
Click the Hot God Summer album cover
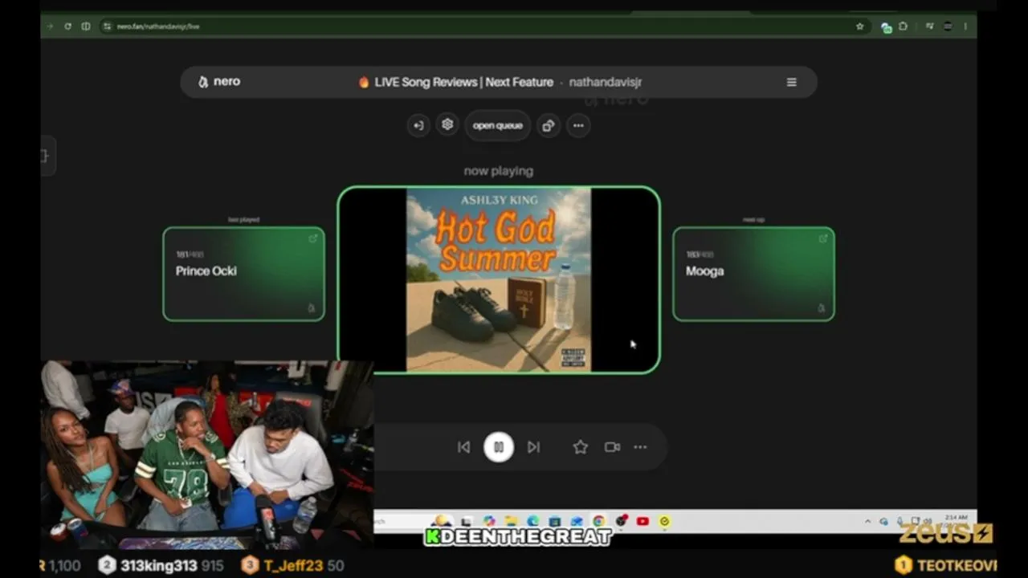[499, 279]
